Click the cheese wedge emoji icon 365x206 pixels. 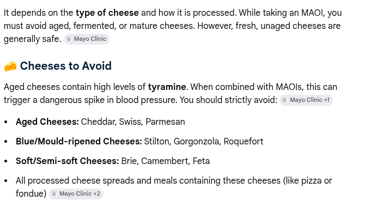point(10,66)
